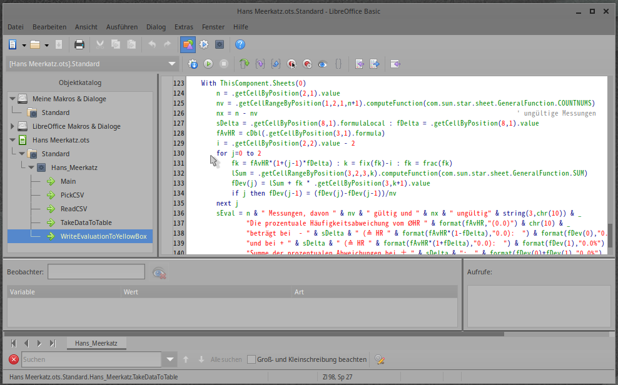The height and width of the screenshot is (385, 618).
Task: Switch to the Hans_Meerkatz module tab
Action: tap(96, 343)
